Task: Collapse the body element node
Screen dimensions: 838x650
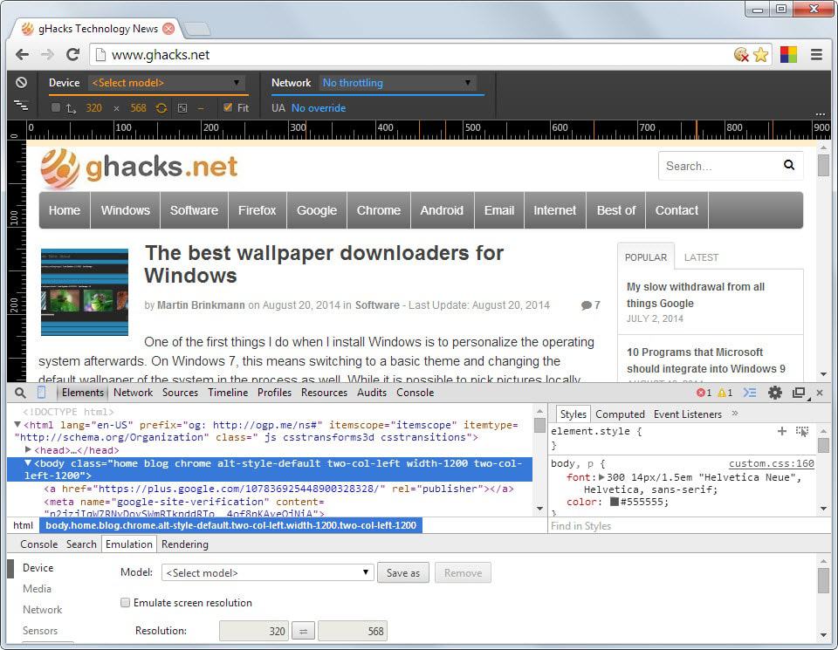Action: click(x=28, y=463)
